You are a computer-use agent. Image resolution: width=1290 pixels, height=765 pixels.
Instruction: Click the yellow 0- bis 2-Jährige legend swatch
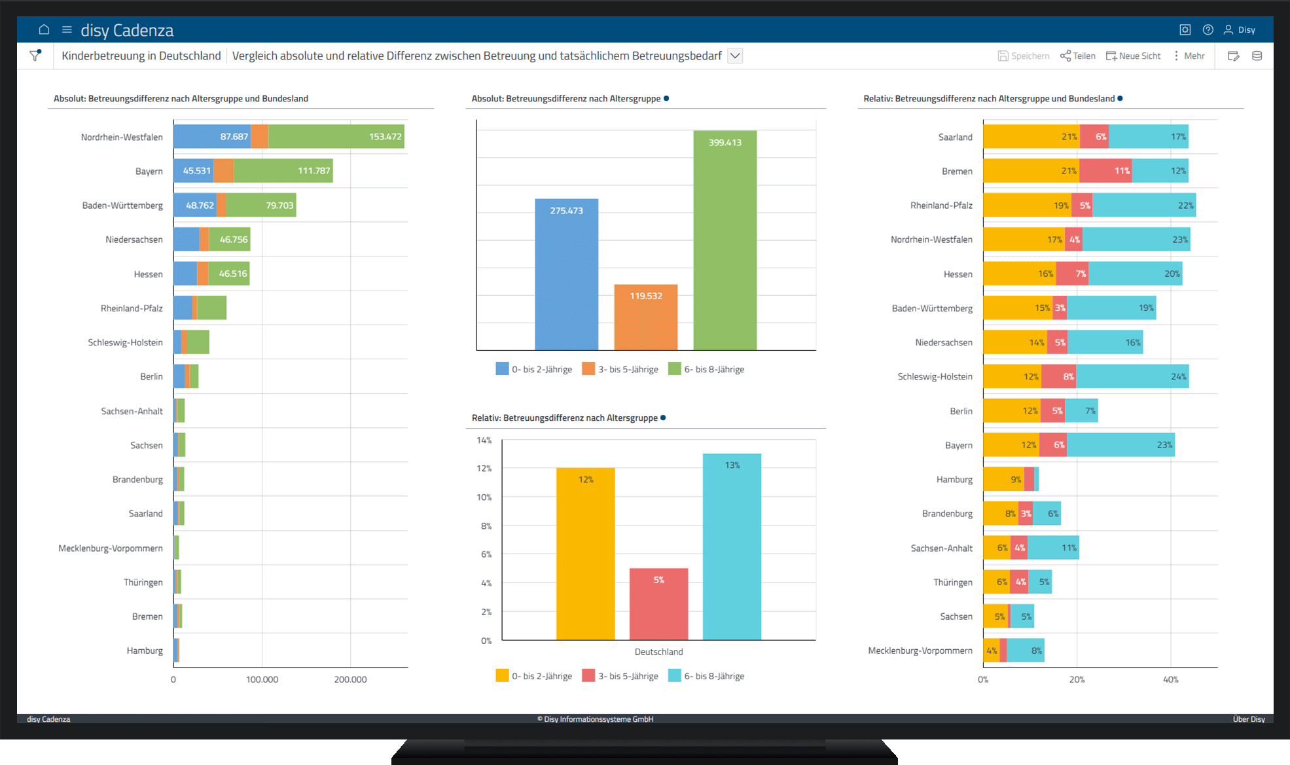pyautogui.click(x=502, y=676)
